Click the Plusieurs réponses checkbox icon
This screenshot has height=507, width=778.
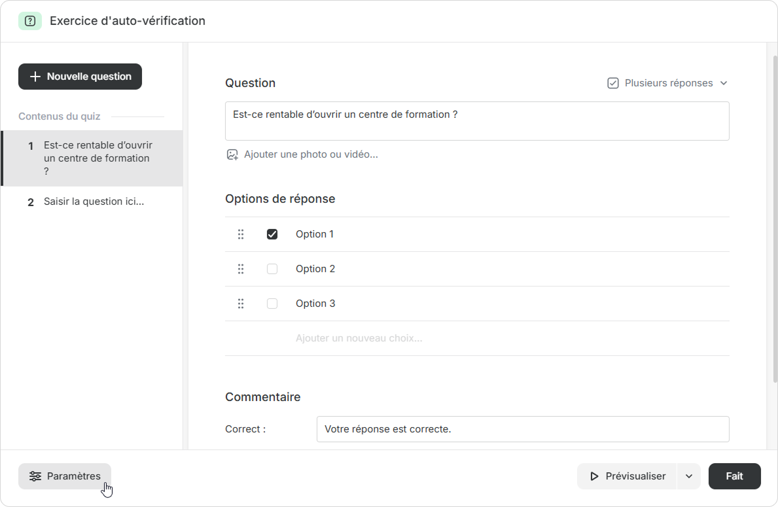click(x=613, y=83)
